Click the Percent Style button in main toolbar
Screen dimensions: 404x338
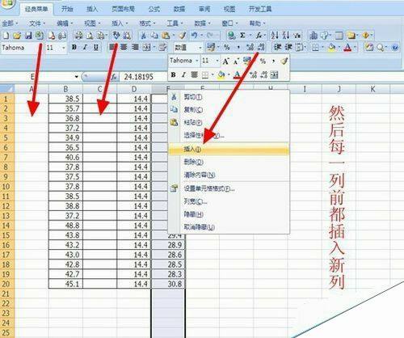tap(227, 48)
